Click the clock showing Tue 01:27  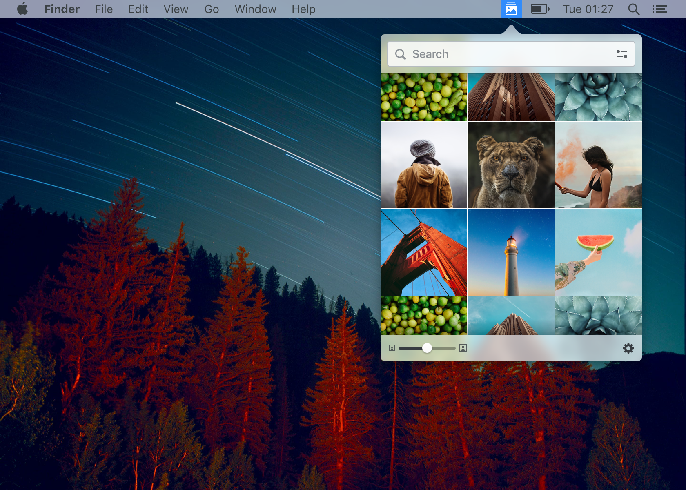[588, 9]
